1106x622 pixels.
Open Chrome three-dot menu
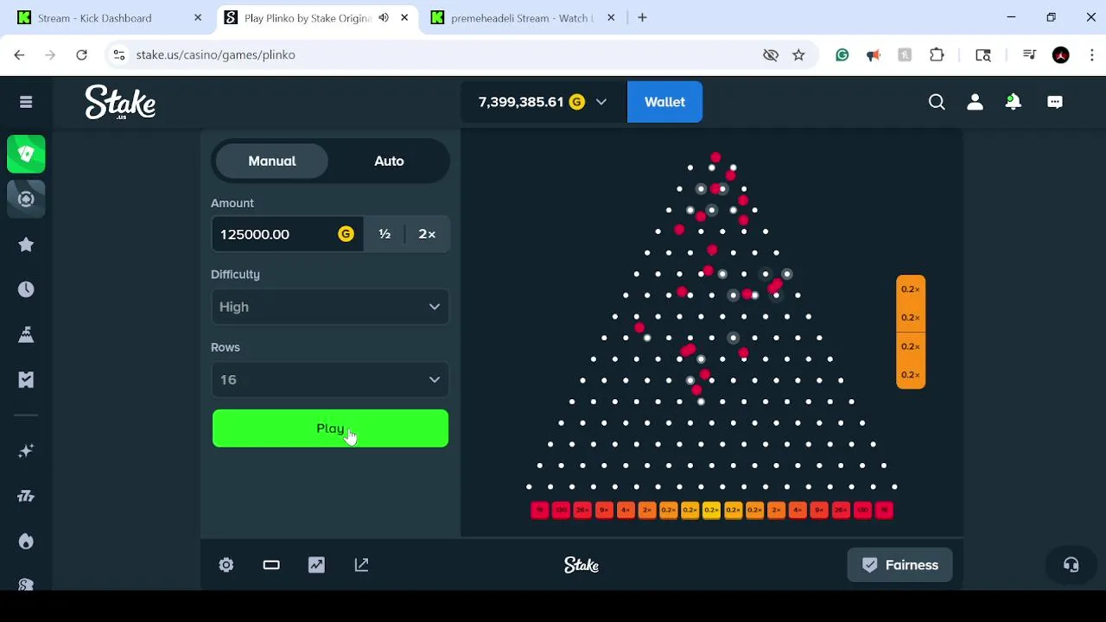[x=1090, y=54]
